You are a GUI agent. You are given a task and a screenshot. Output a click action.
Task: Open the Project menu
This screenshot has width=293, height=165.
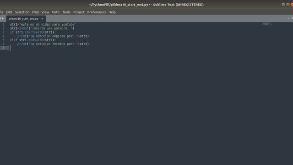[x=79, y=12]
